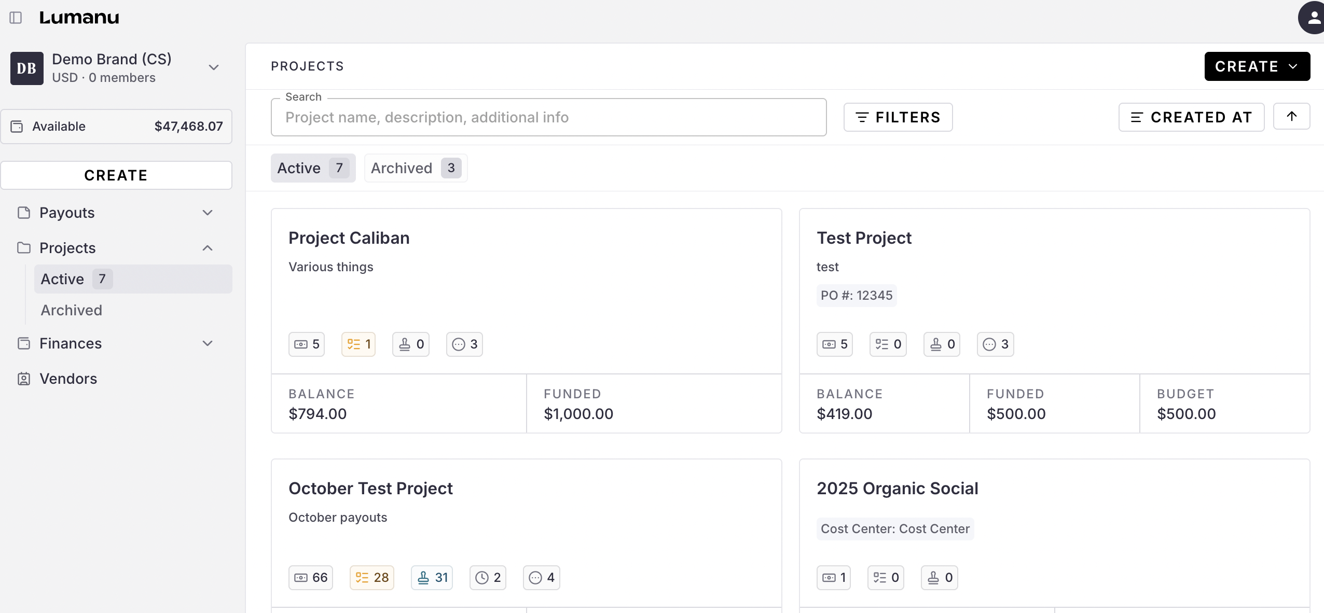
Task: Click October Test Project's clock pending badge
Action: point(488,578)
